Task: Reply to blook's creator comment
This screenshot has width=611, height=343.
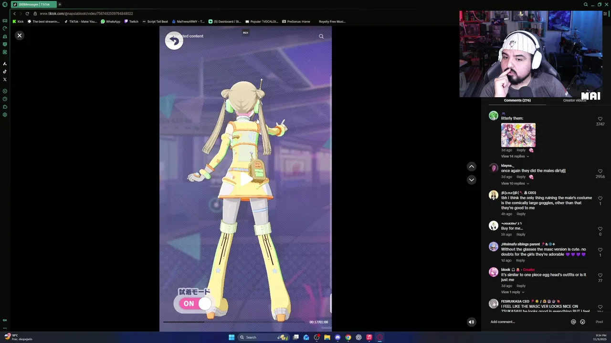Action: click(521, 286)
